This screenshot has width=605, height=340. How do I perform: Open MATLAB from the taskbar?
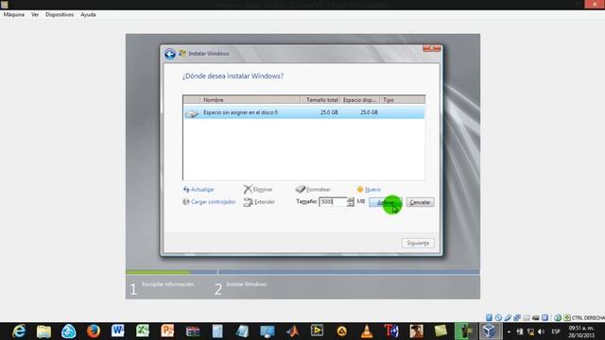292,331
